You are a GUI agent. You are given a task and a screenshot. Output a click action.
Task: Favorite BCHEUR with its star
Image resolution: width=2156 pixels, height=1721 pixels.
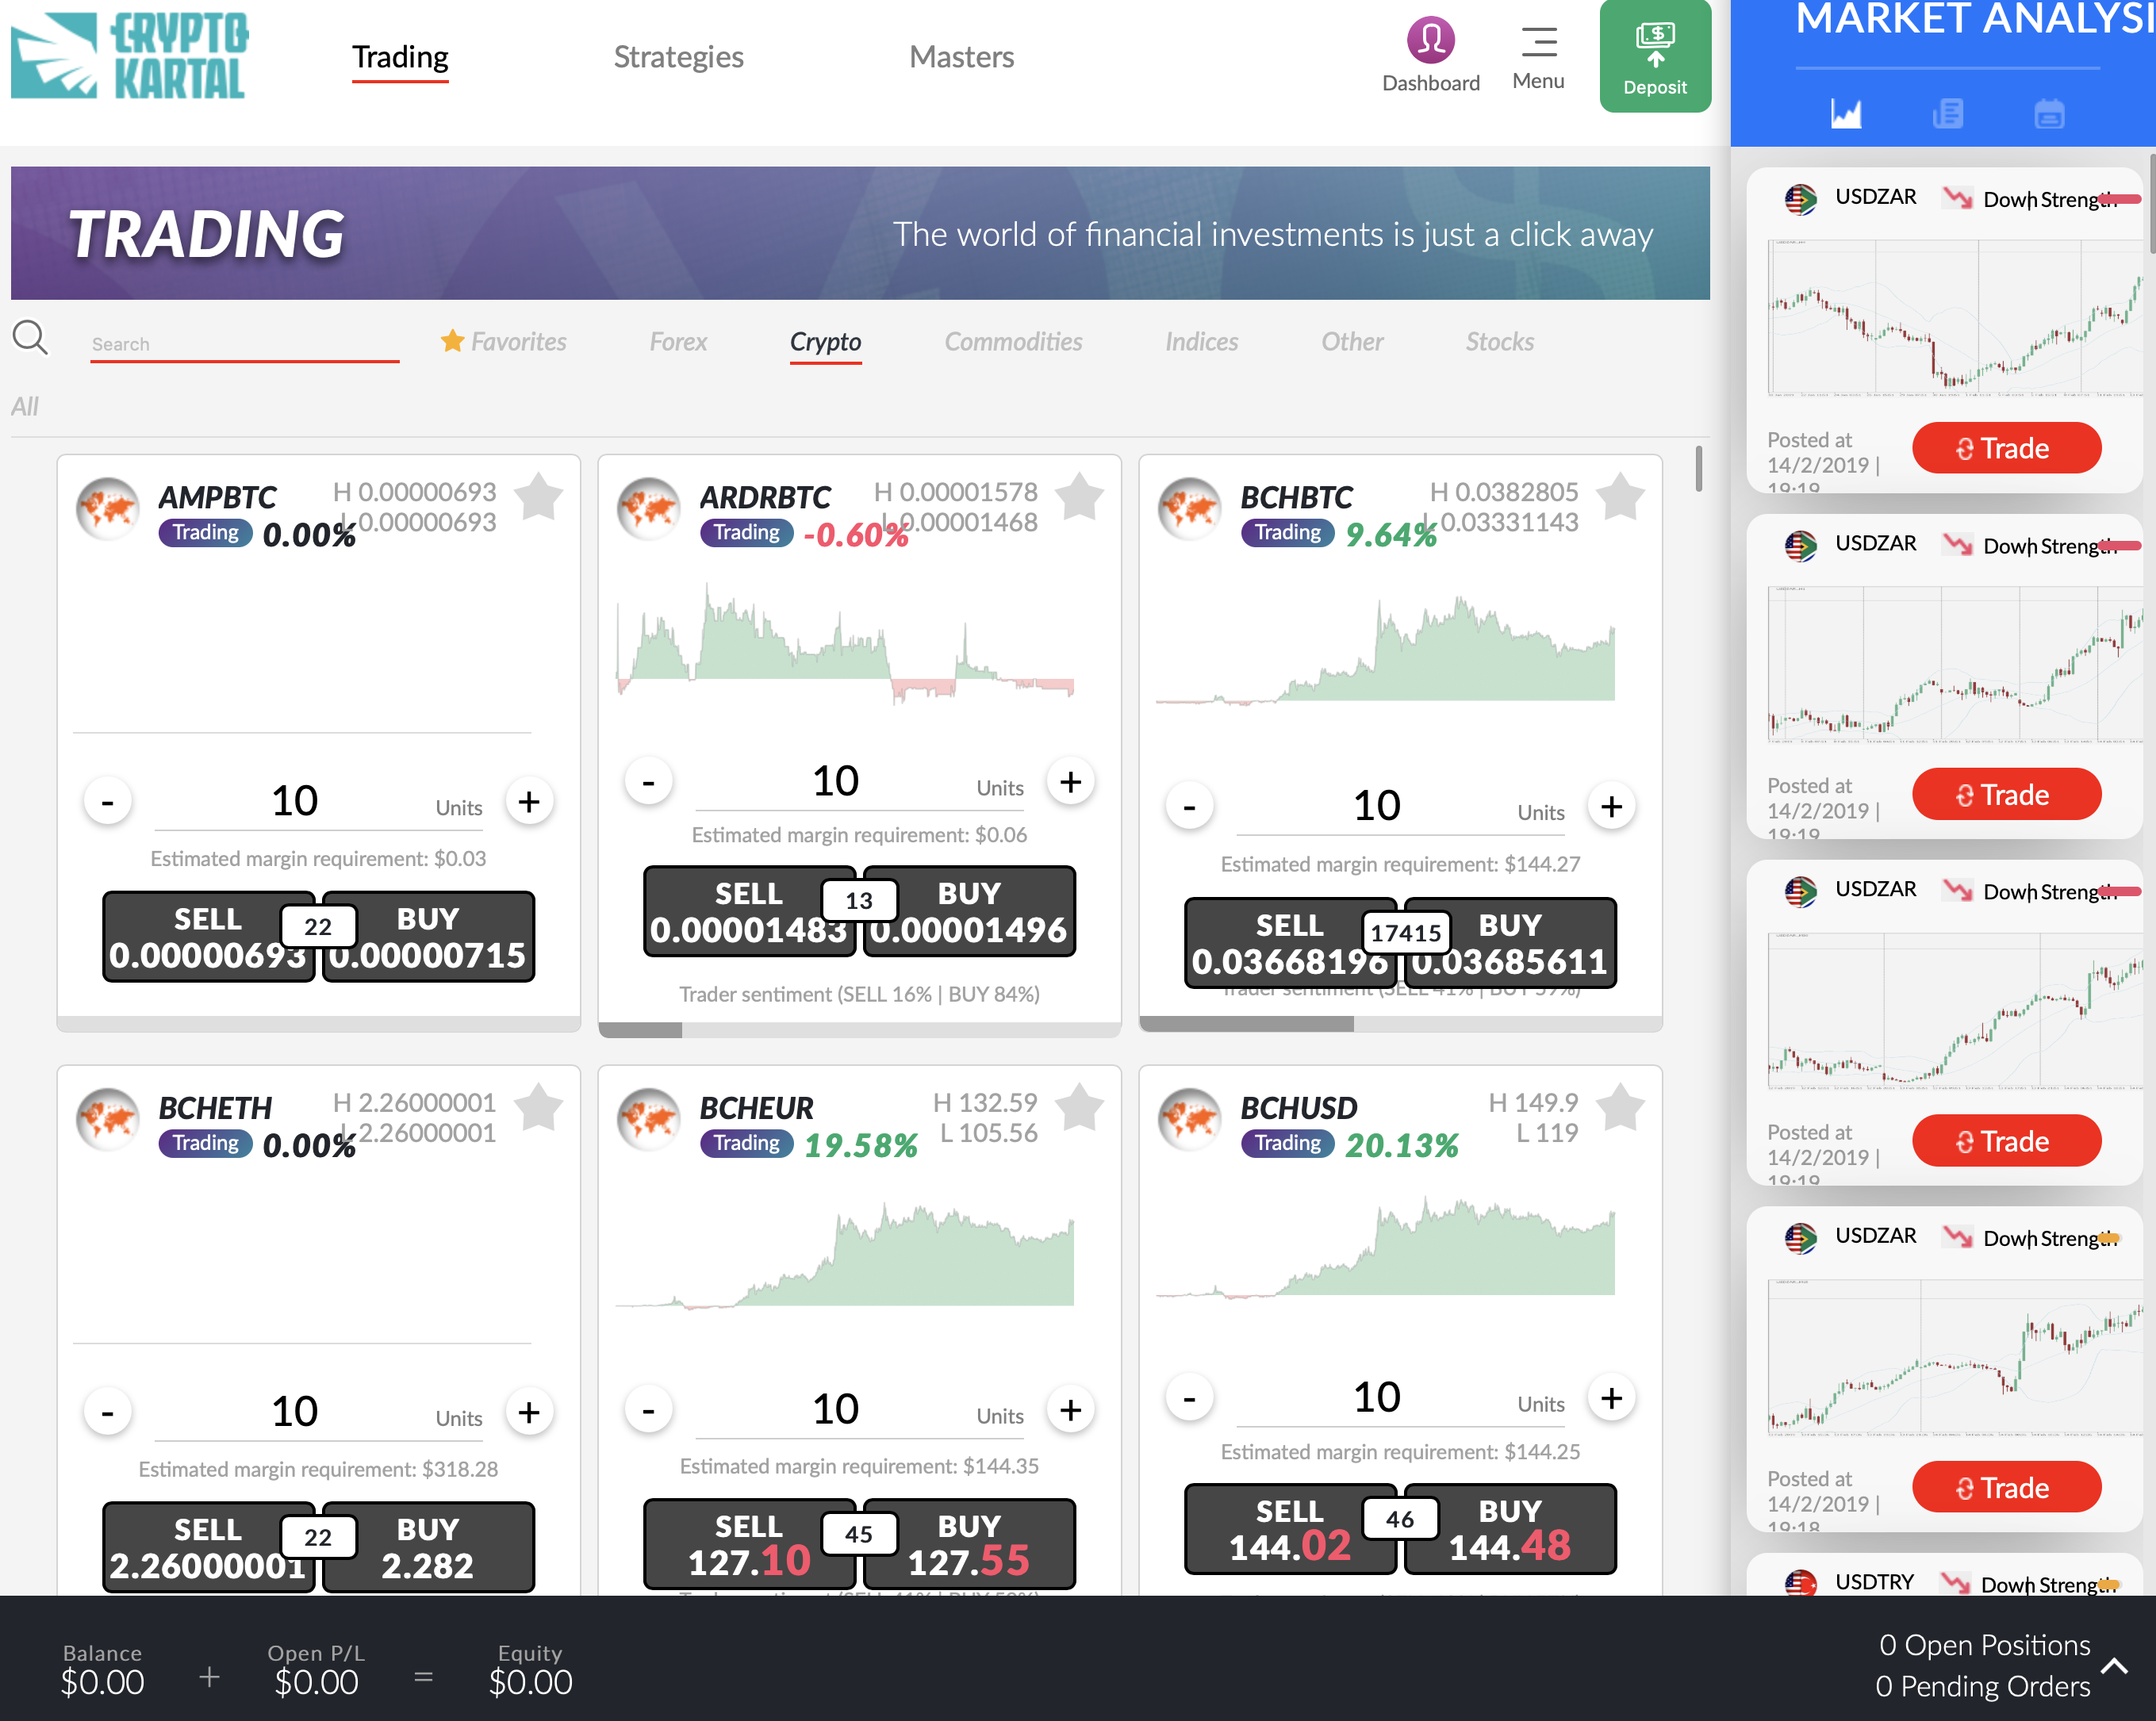tap(1080, 1107)
